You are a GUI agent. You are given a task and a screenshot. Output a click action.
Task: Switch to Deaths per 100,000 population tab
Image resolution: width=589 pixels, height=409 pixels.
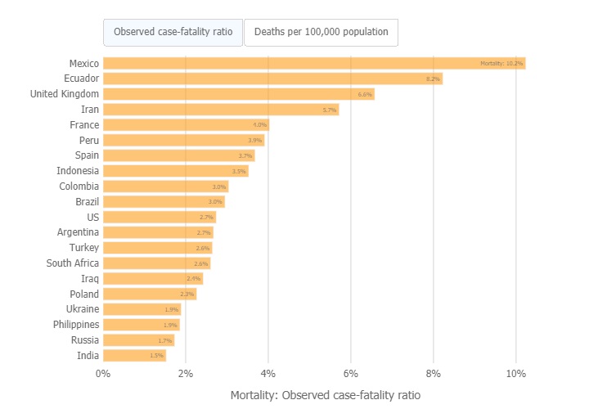tap(321, 33)
